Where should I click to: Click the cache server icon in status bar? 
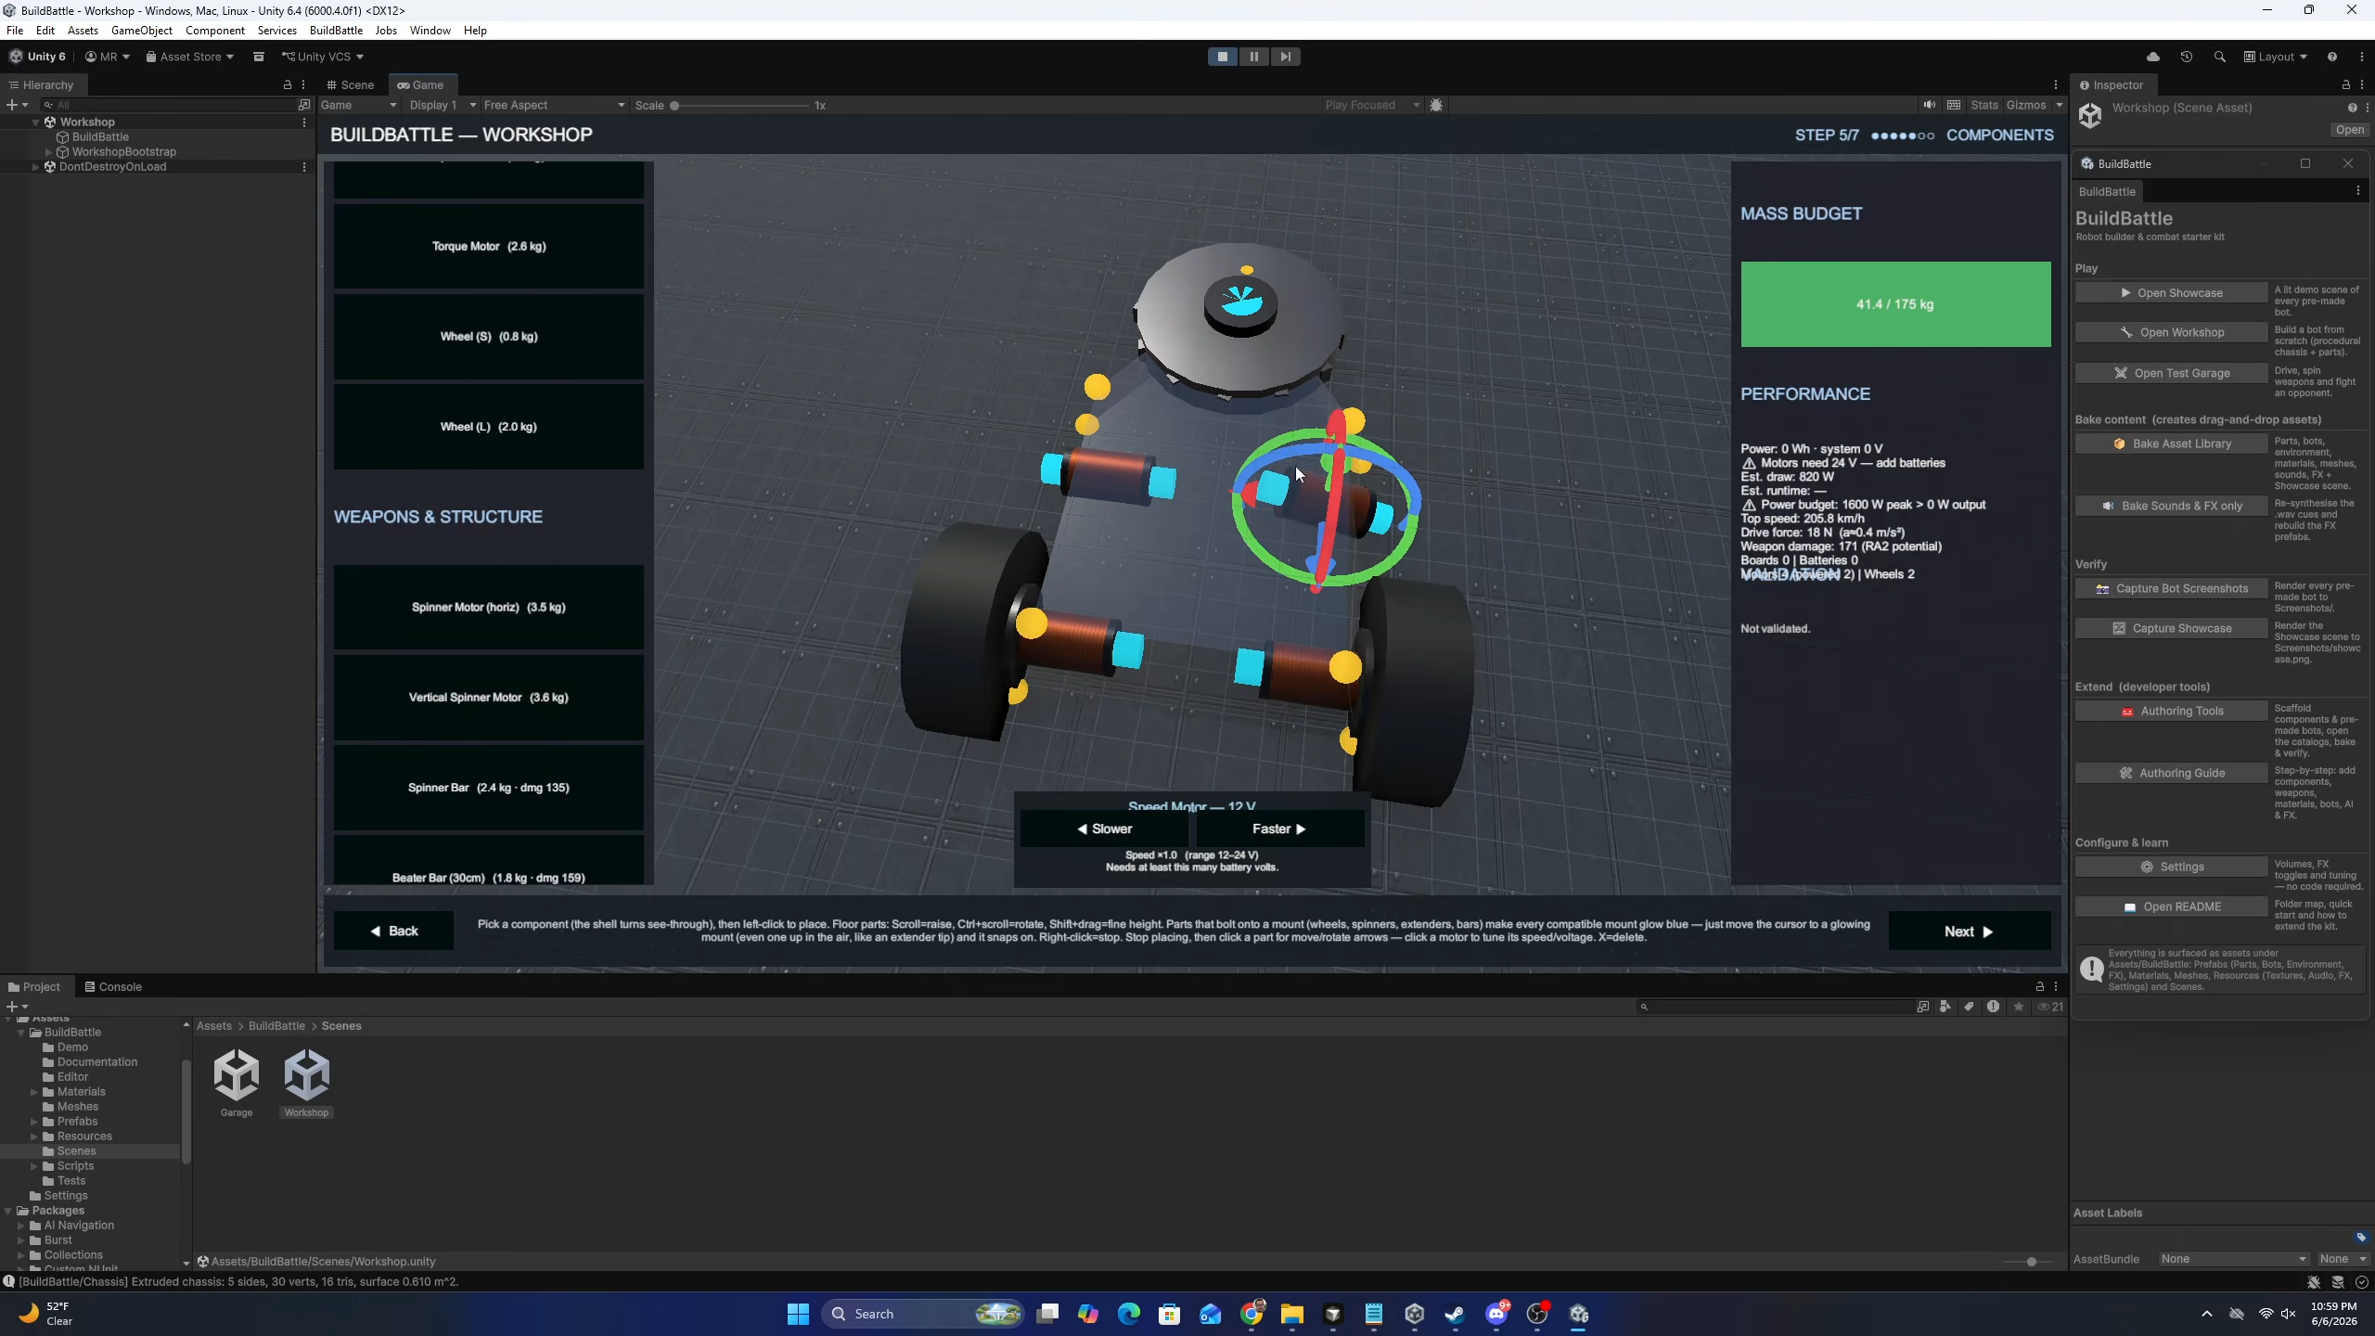tap(2338, 1282)
